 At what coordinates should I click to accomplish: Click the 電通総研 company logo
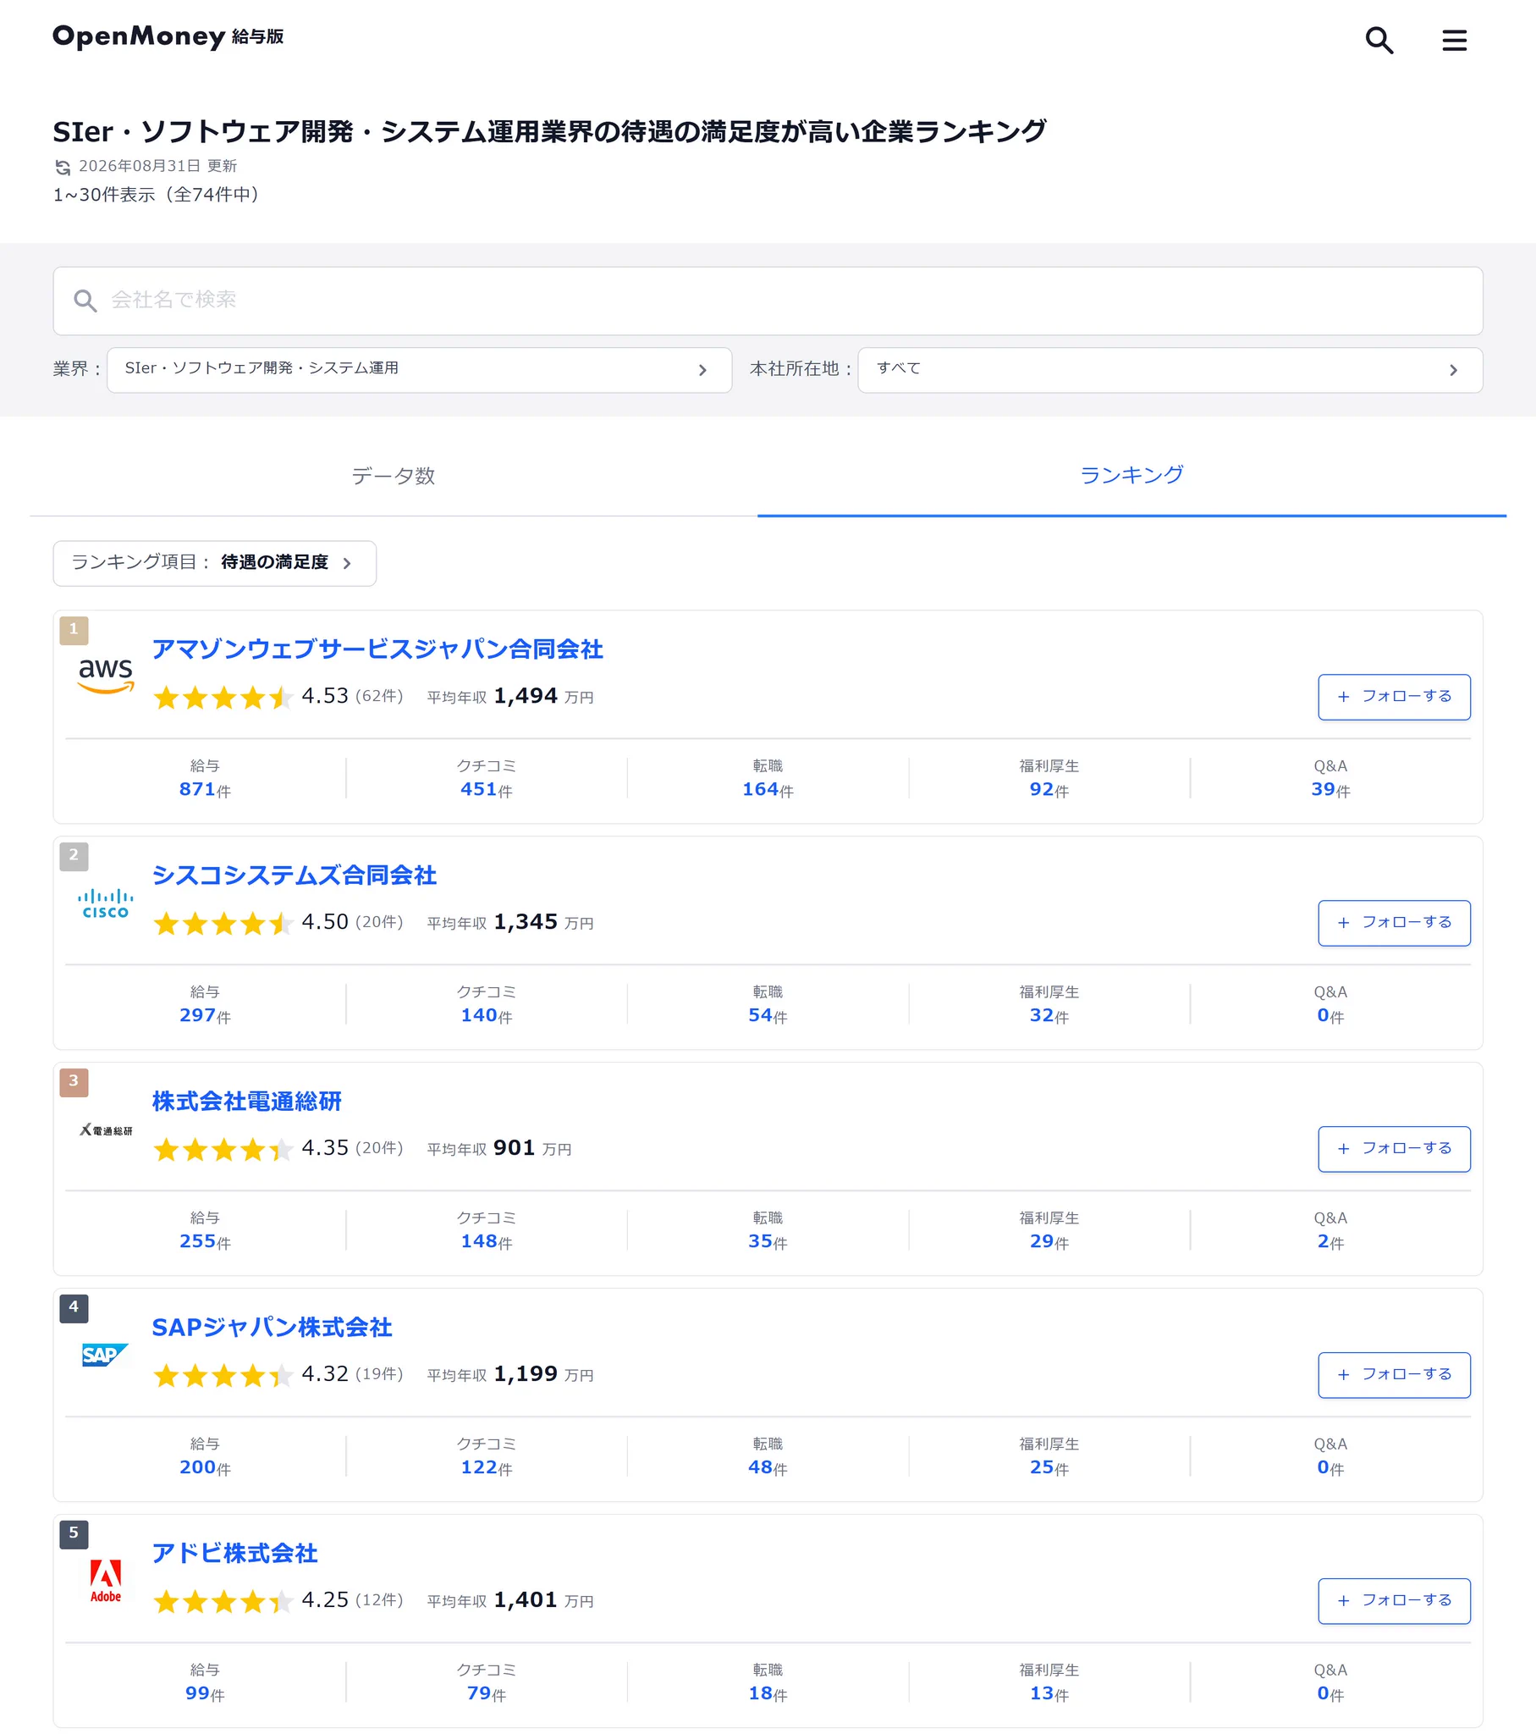[x=106, y=1130]
